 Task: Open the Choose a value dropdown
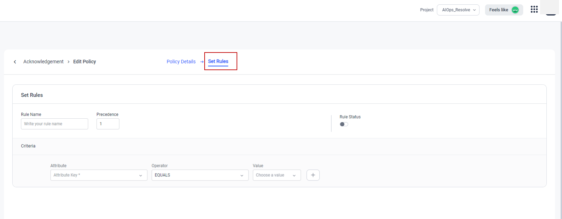click(x=276, y=175)
